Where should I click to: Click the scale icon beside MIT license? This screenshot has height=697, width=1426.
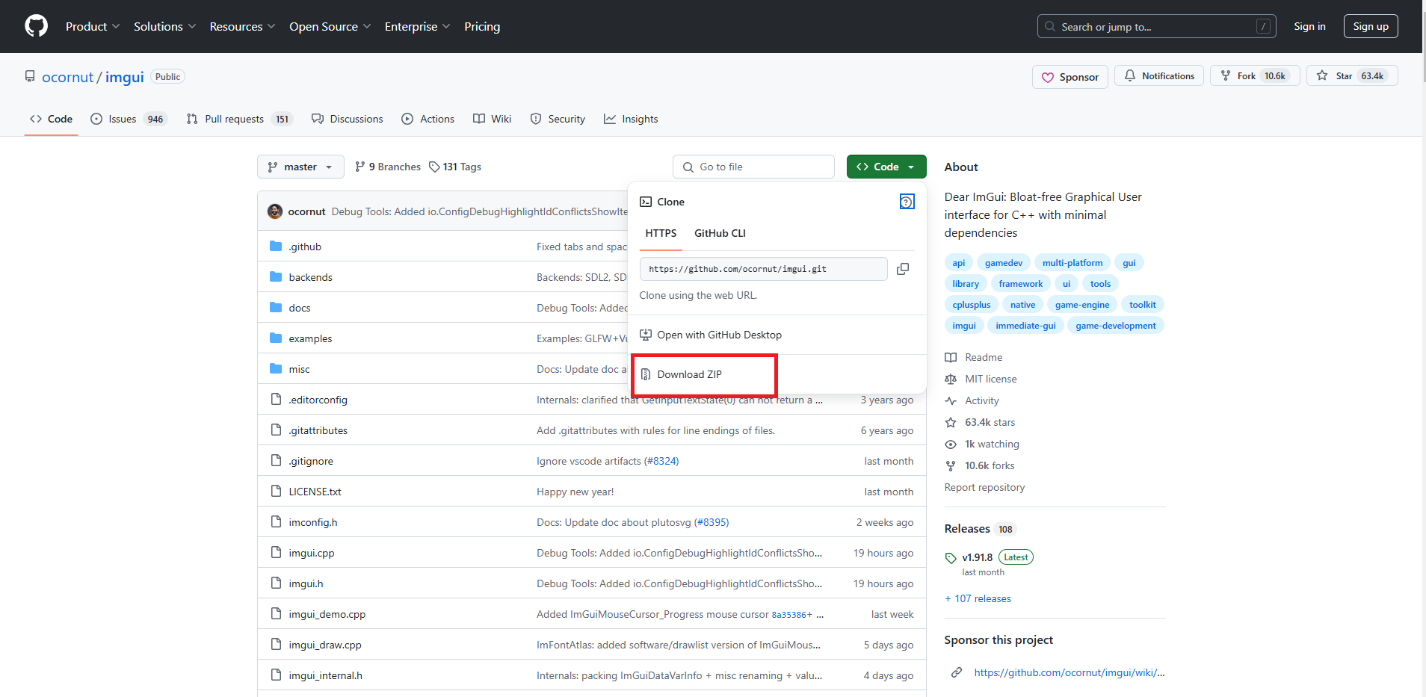click(951, 379)
